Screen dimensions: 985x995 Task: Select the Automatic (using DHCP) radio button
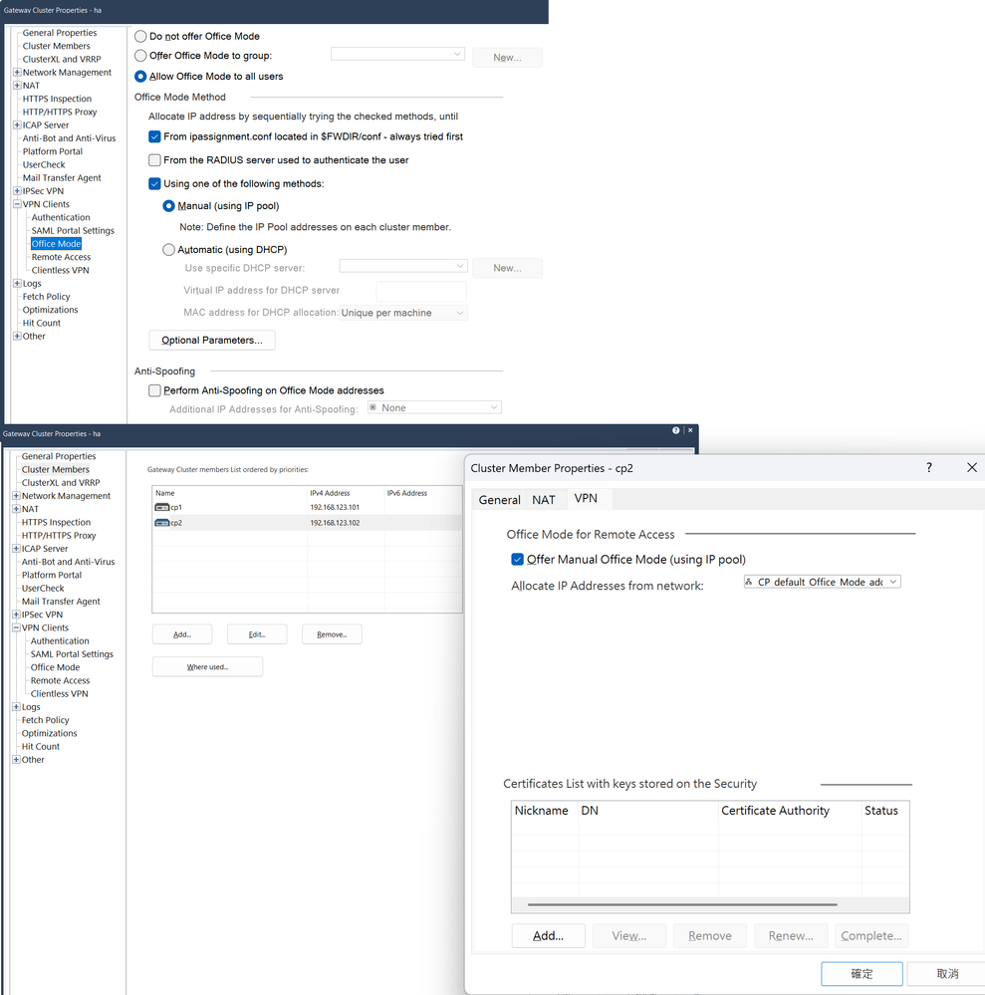click(168, 250)
